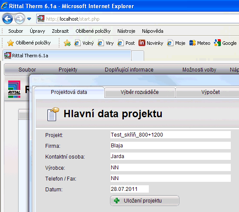Screen dimensions: 239x212
Task: Open the Novinky LinkedIn favorites link
Action: (x=151, y=43)
